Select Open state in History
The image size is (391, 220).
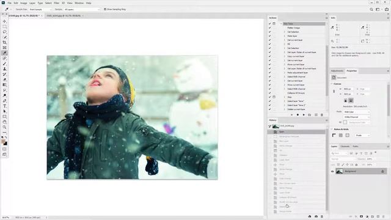click(x=296, y=132)
